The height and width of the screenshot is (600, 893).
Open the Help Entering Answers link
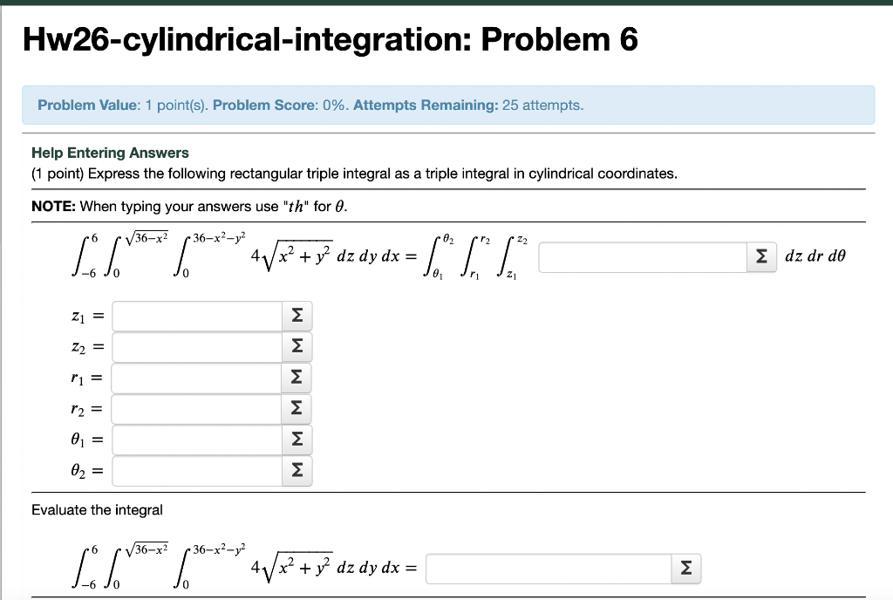click(110, 153)
